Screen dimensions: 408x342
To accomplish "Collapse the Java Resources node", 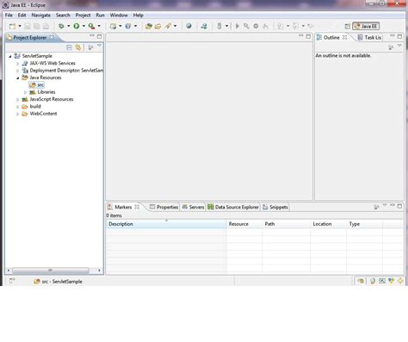I will pyautogui.click(x=18, y=78).
